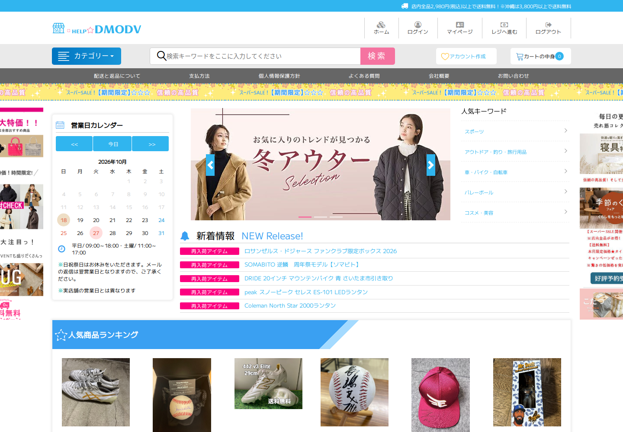Click the heart icon for アカウント作成
The height and width of the screenshot is (432, 623).
coord(445,57)
